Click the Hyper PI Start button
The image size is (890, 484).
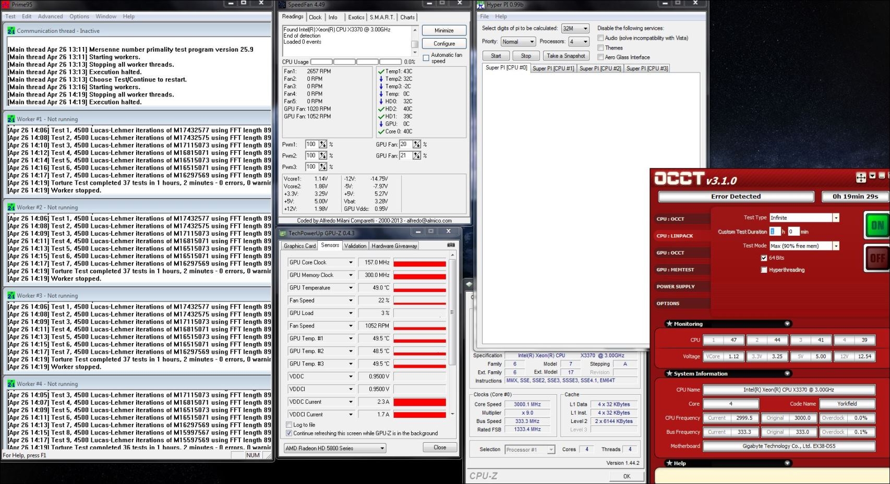click(x=496, y=56)
